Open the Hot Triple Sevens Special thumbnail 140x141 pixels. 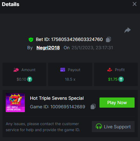(15, 103)
